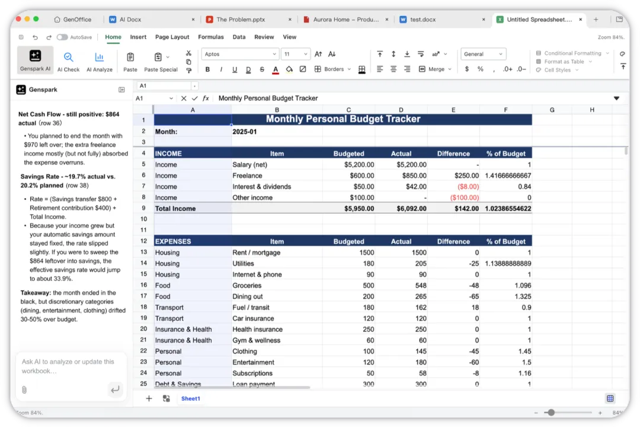Switch to the Page Layout tab

(172, 37)
